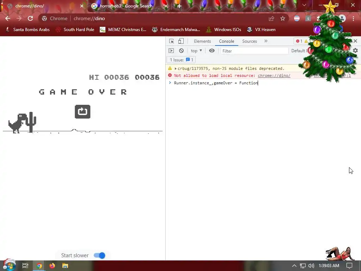
Task: Switch to the Sources panel
Action: tap(249, 41)
